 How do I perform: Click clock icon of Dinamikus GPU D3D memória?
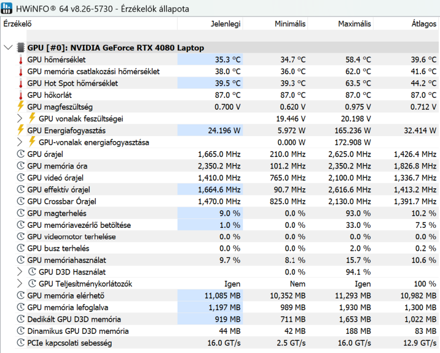[x=21, y=330]
